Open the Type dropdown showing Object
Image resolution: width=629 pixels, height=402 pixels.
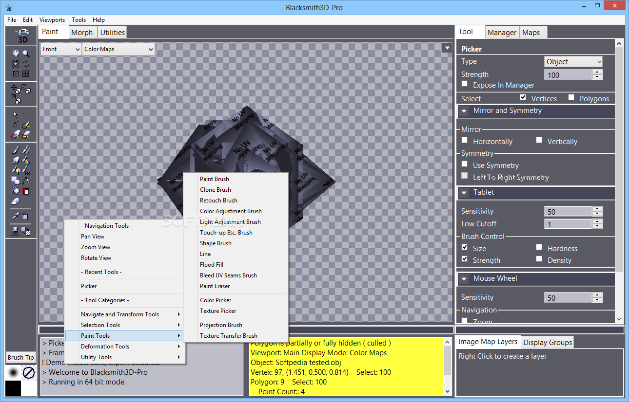pyautogui.click(x=573, y=62)
